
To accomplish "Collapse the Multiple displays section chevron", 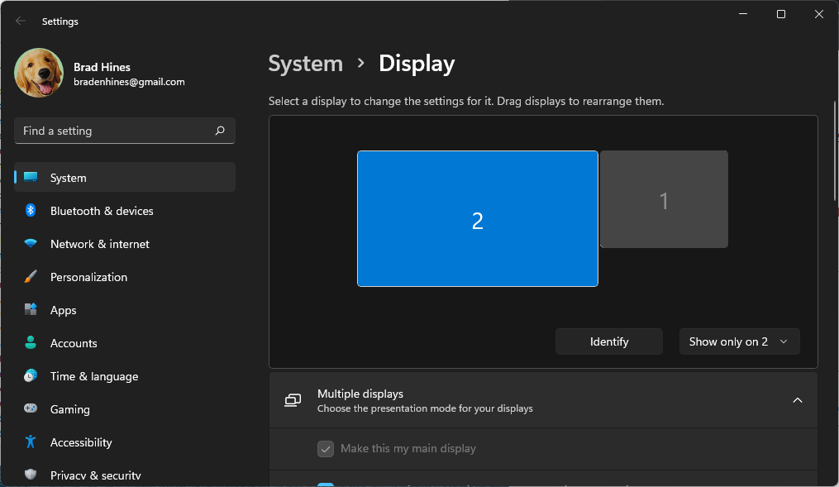I will pos(797,400).
